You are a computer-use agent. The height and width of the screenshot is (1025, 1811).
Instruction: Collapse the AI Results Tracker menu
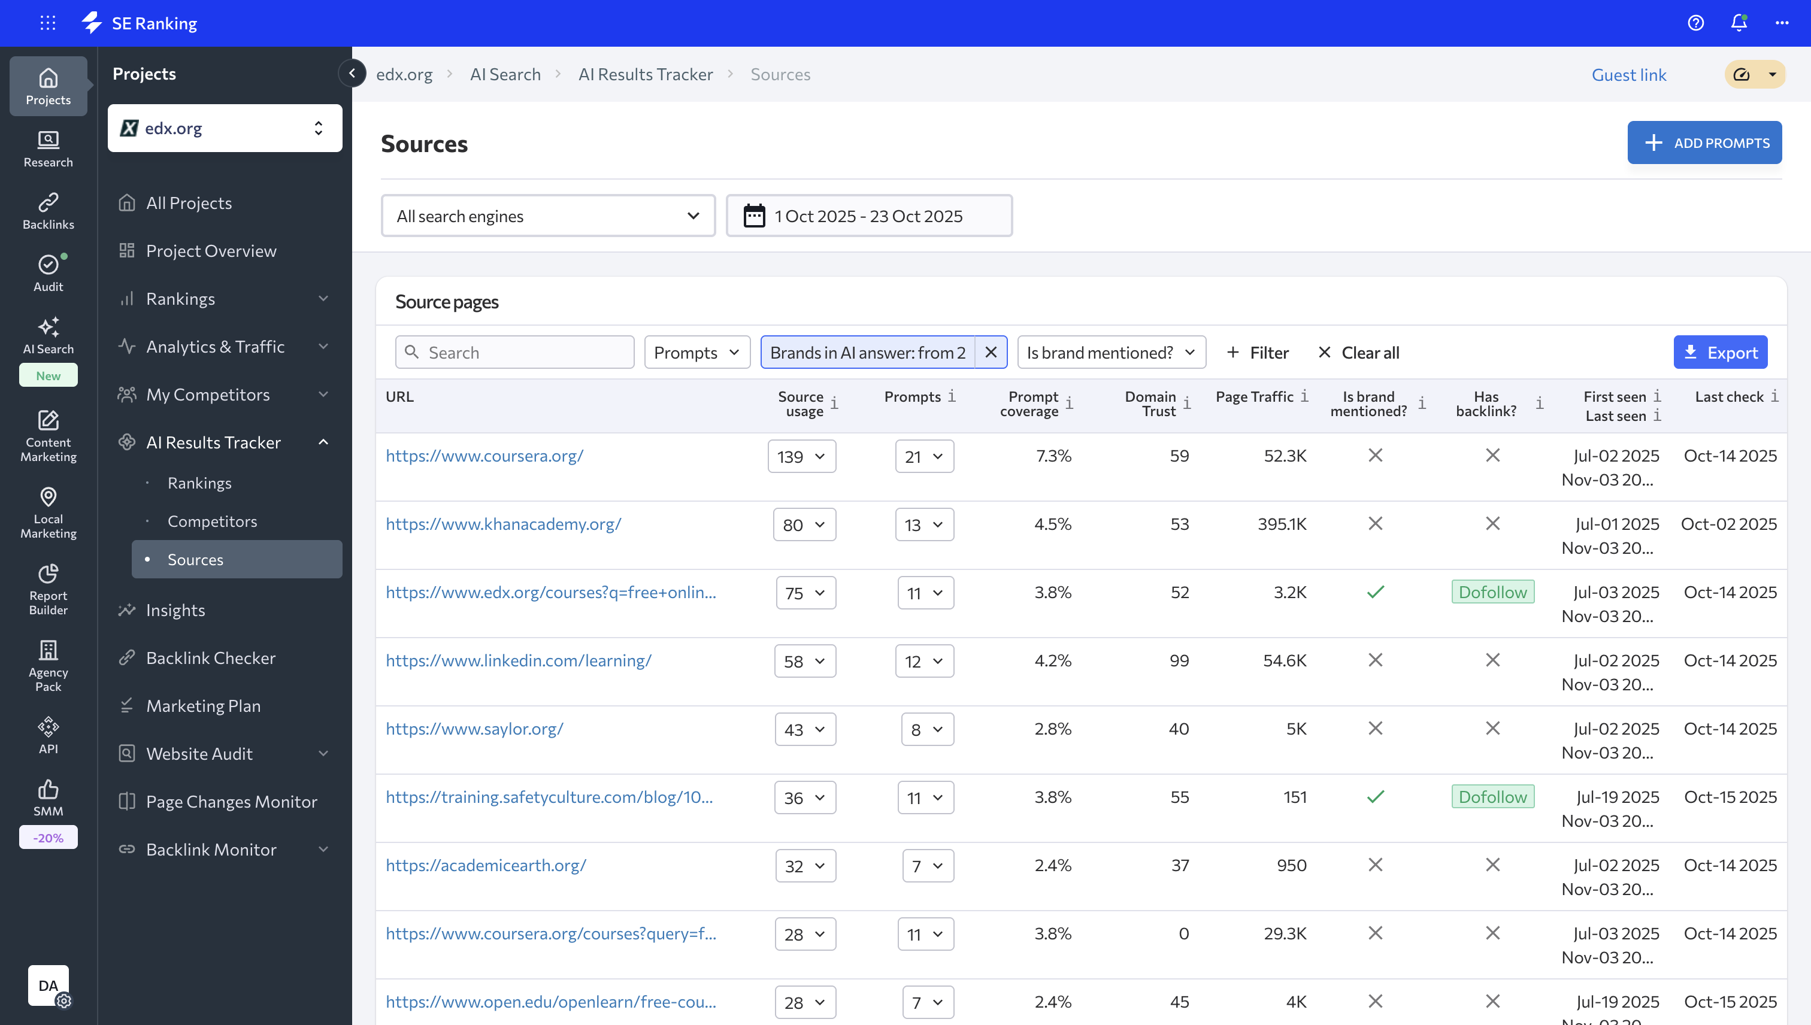[x=323, y=442]
